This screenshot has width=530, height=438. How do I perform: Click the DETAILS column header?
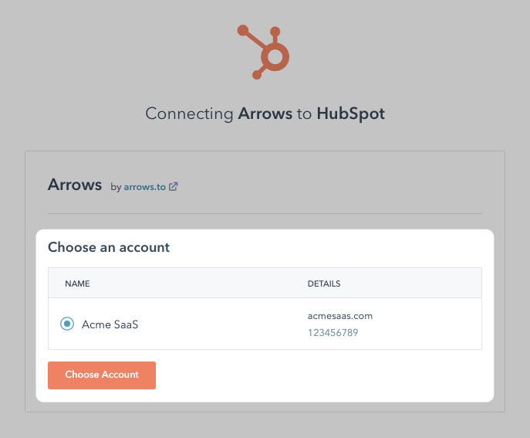[324, 284]
